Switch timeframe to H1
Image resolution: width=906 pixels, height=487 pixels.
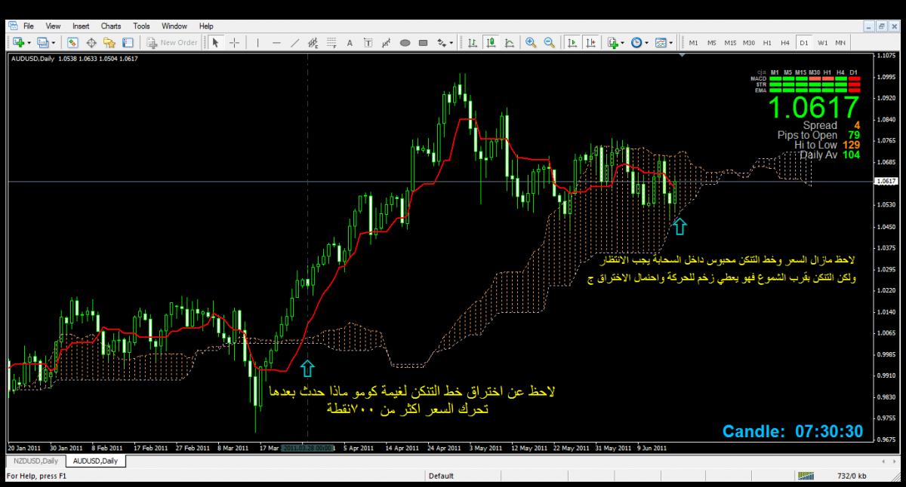[x=767, y=43]
